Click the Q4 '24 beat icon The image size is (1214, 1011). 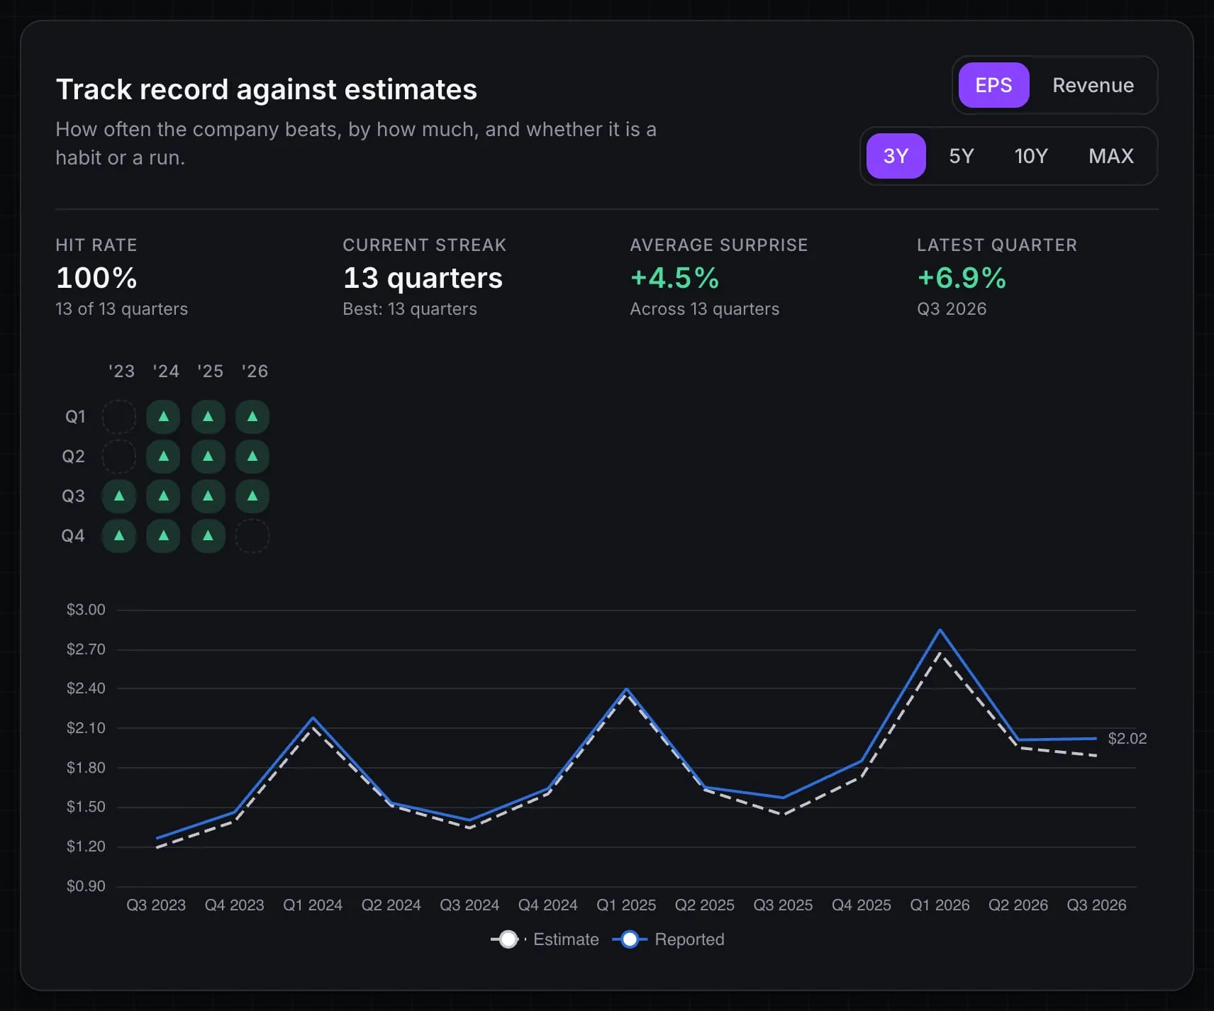point(164,536)
